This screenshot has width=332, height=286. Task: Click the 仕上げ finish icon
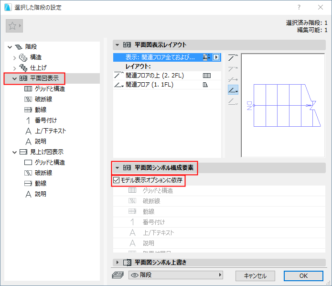pos(23,68)
